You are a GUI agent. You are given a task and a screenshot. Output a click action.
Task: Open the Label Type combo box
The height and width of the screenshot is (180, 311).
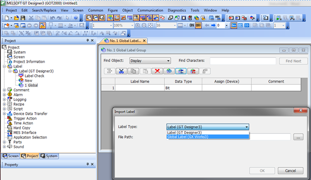pos(207,127)
